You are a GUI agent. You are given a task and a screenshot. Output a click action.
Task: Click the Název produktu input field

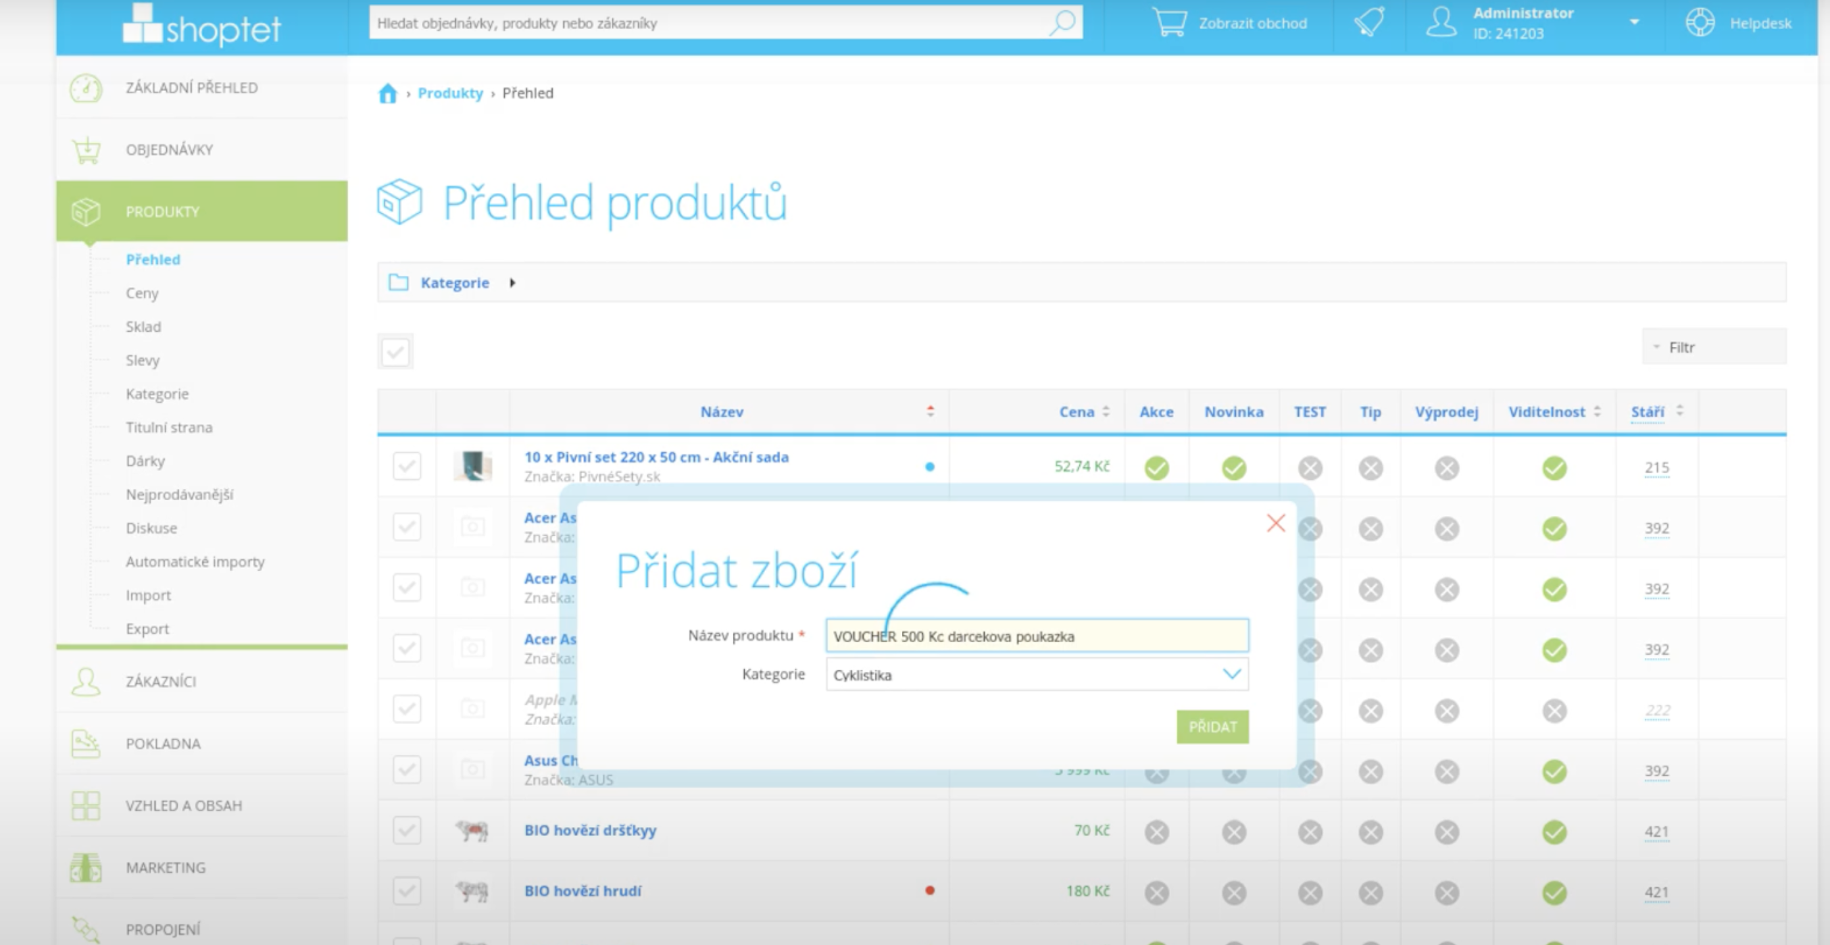click(x=1037, y=636)
